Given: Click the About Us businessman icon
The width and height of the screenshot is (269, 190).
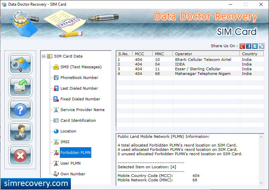Looking at the screenshot, I should pyautogui.click(x=20, y=132).
